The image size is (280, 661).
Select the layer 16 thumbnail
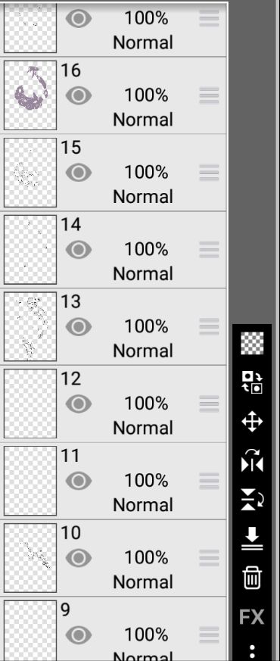point(30,95)
